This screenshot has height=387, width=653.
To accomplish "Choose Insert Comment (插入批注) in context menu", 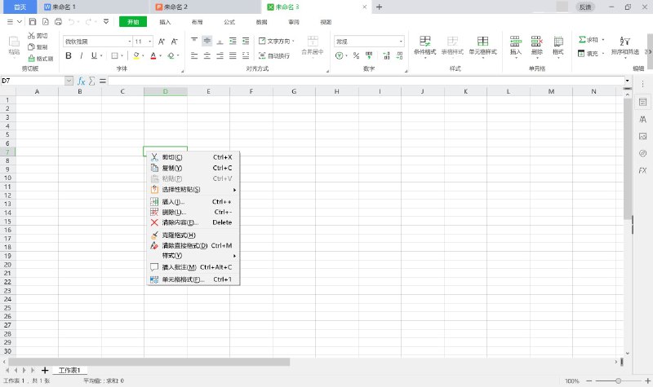I will point(193,267).
